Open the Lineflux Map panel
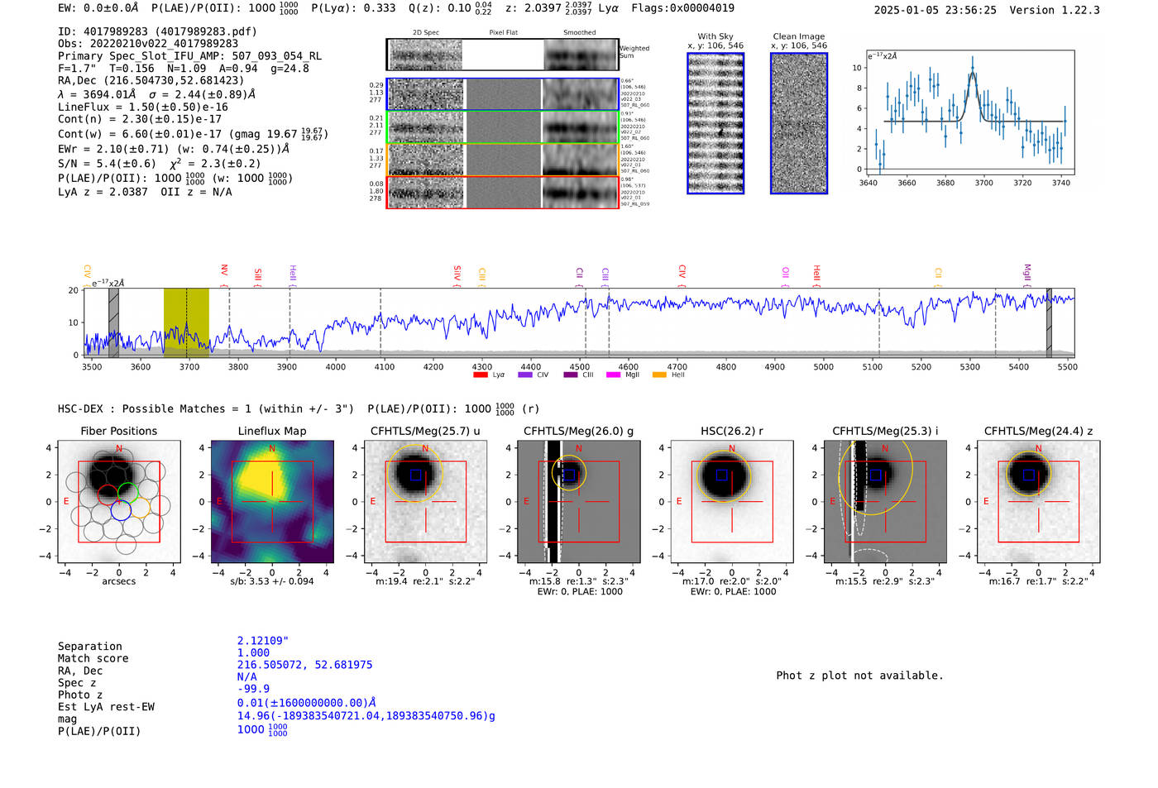The width and height of the screenshot is (1158, 788). coord(272,502)
